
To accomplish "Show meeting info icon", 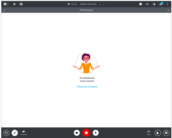I will pos(141,4).
